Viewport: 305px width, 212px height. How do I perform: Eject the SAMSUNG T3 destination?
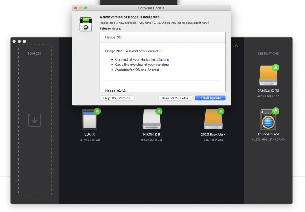(275, 67)
